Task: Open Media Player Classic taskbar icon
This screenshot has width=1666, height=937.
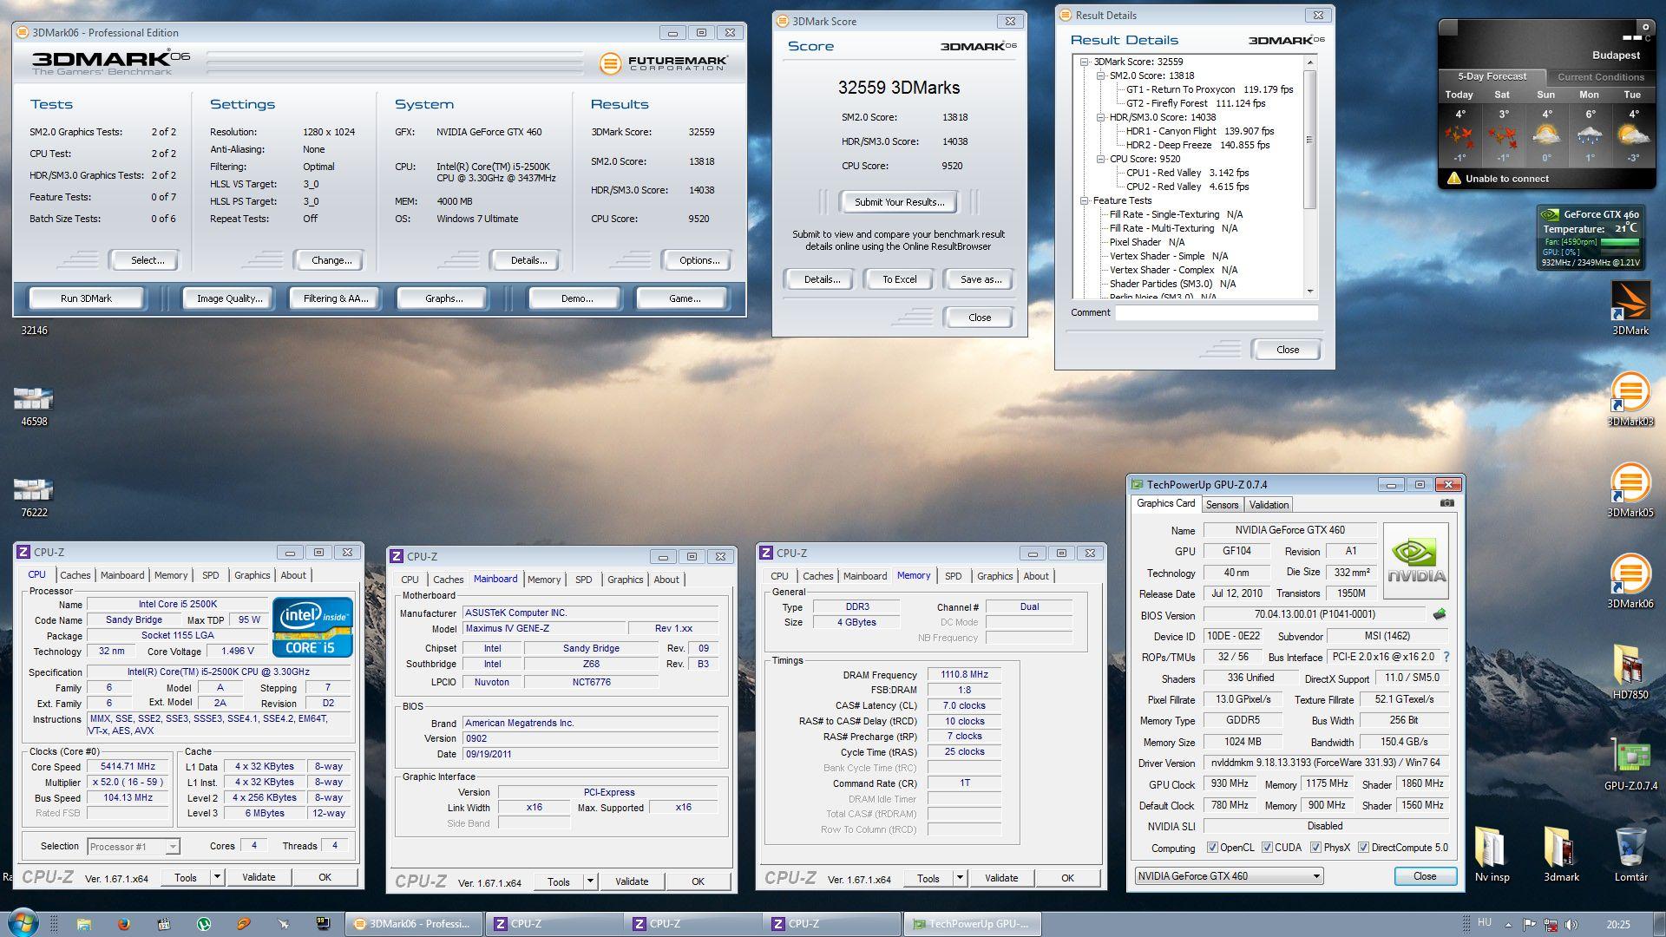Action: [x=163, y=924]
